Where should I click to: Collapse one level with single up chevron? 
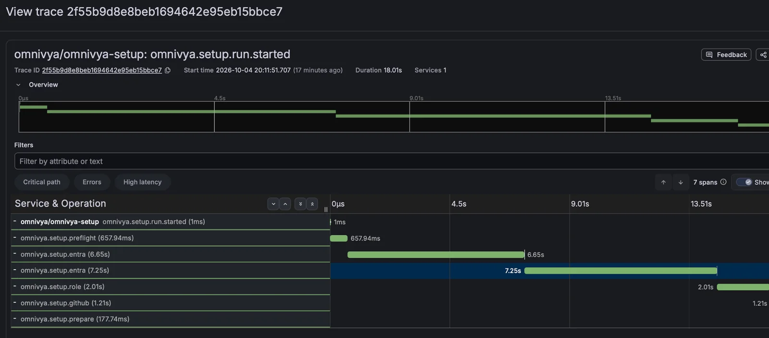285,204
